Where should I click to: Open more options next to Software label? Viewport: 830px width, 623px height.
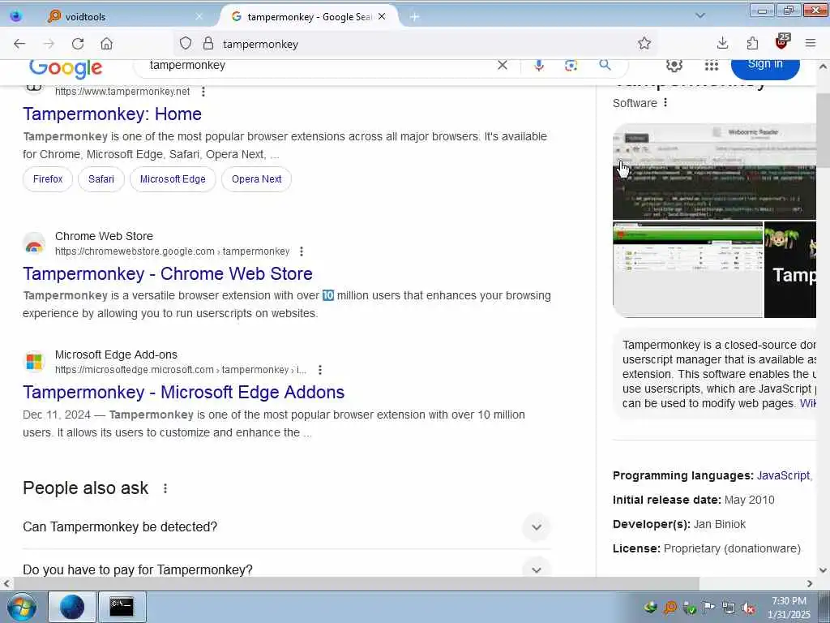coord(665,103)
